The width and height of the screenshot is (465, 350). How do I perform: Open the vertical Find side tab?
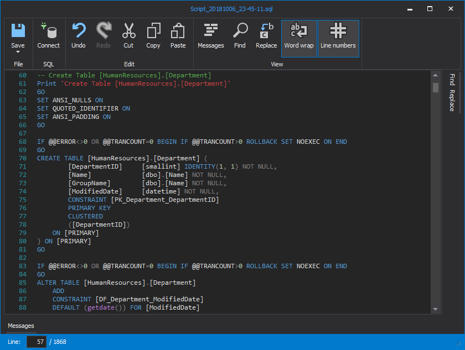point(452,79)
